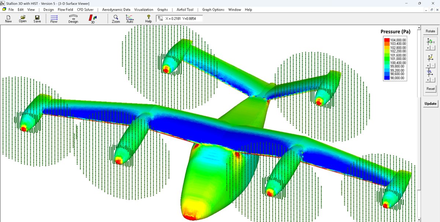Select the Flow toolbar icon
This screenshot has height=222, width=440.
click(54, 17)
